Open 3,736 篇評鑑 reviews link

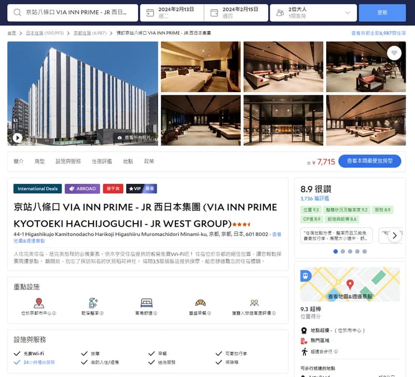coord(315,199)
